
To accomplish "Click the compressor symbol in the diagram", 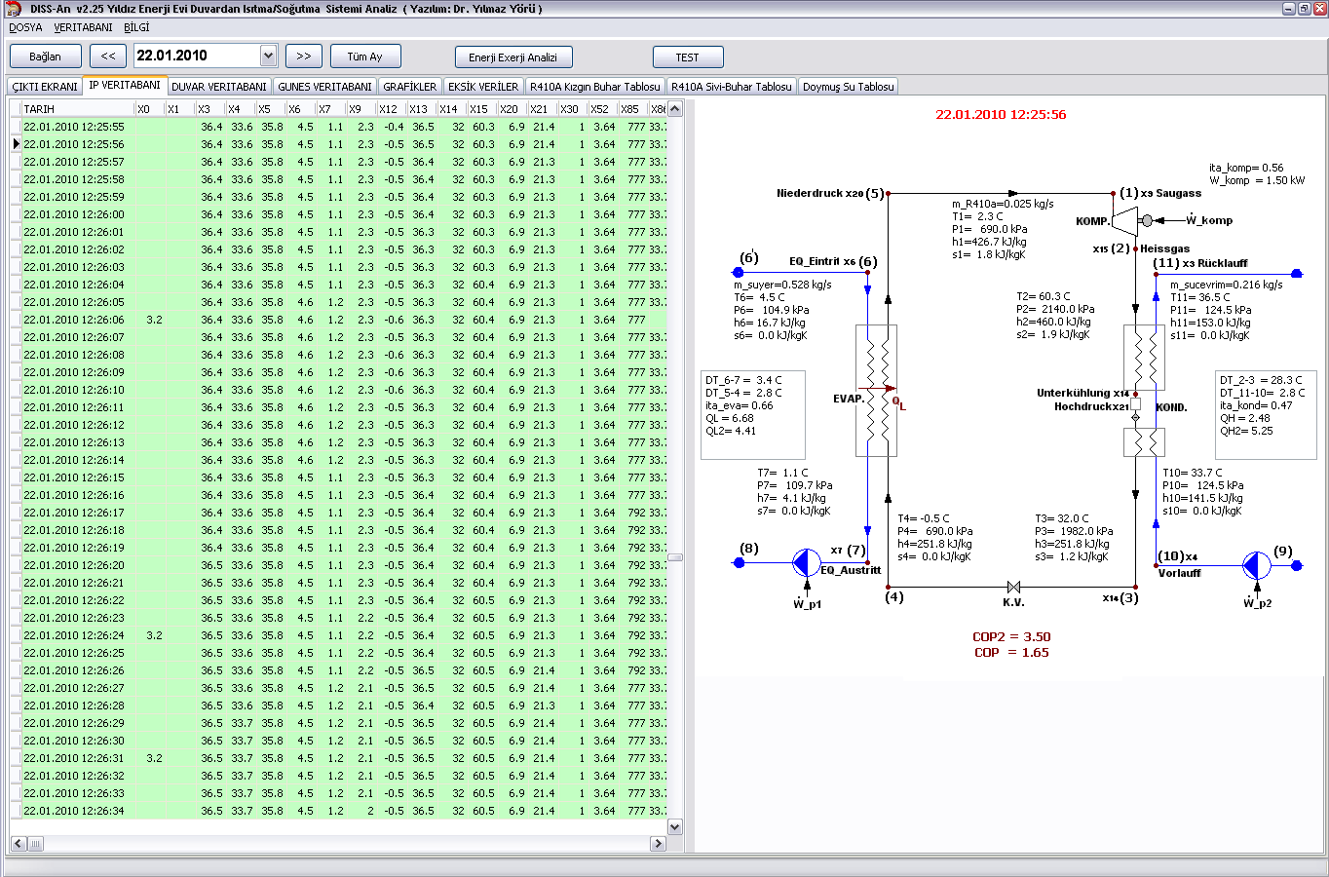I will point(1125,220).
